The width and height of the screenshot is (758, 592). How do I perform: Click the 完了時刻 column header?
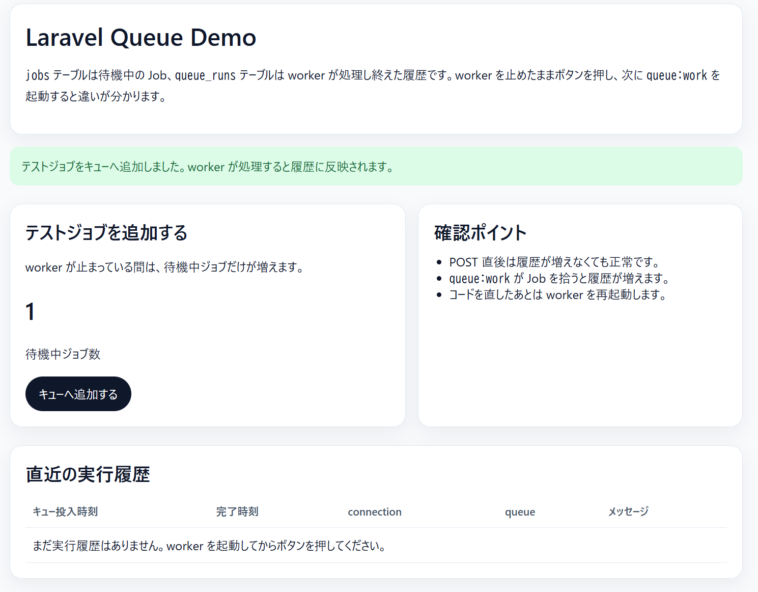(x=237, y=512)
